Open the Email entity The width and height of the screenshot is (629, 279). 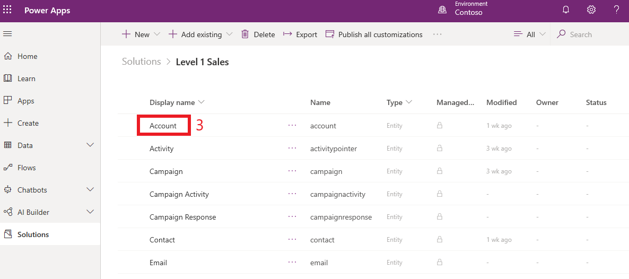click(x=158, y=263)
